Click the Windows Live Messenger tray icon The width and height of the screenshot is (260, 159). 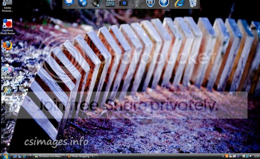pos(230,156)
